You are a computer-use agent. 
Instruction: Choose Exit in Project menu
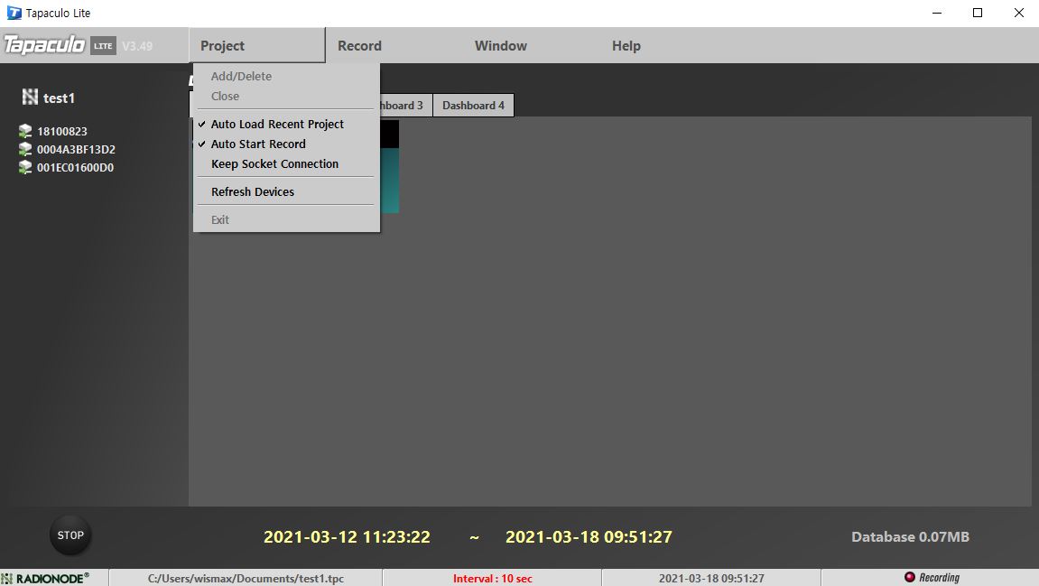click(286, 219)
